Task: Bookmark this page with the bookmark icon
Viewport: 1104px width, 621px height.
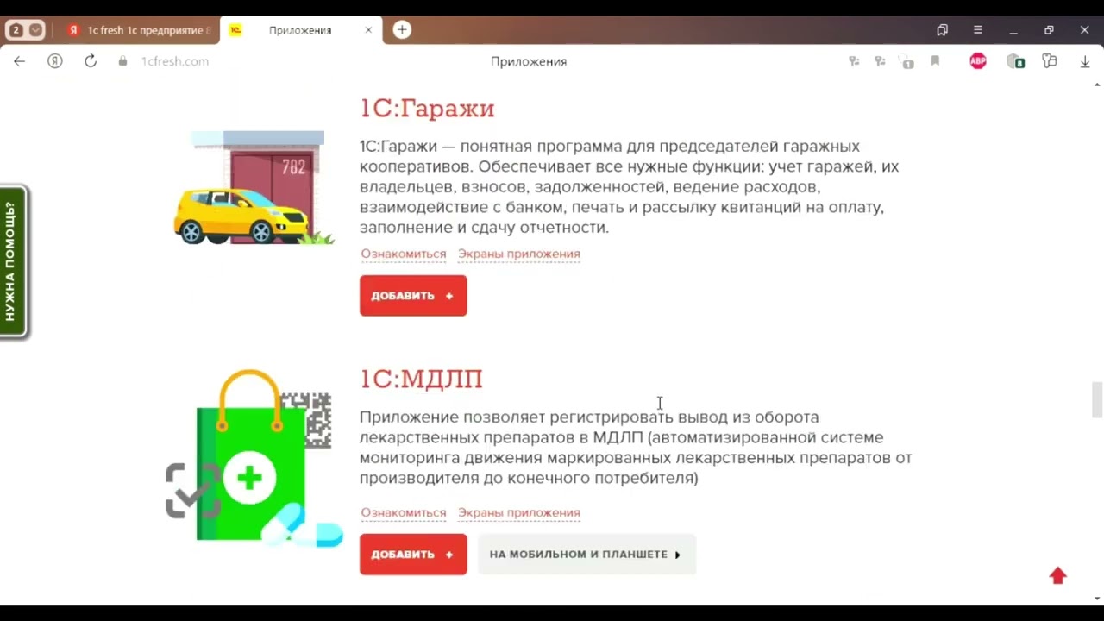Action: (935, 61)
